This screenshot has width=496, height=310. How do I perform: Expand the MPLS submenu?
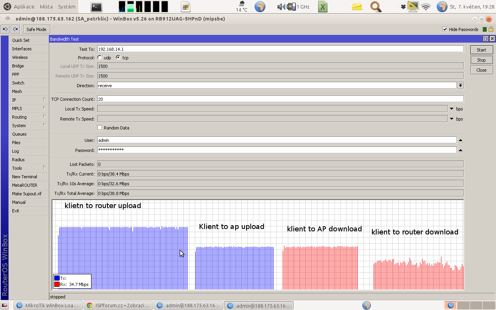tap(29, 108)
